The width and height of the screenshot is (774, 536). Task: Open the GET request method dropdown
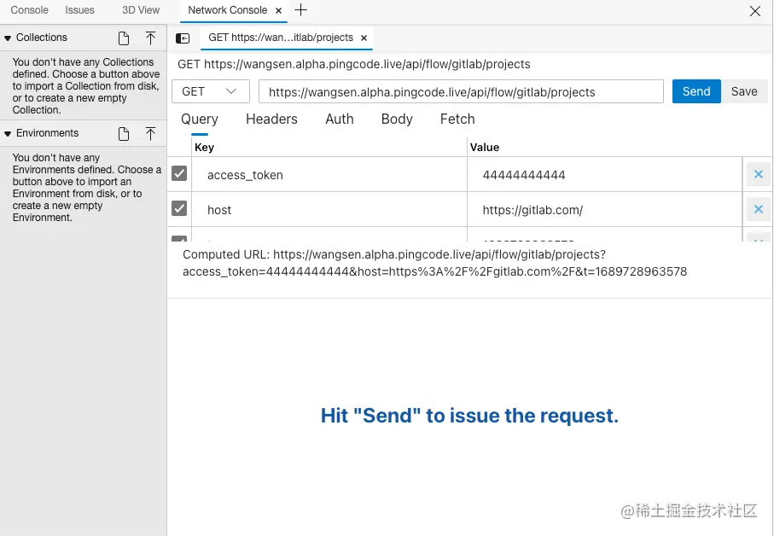pos(210,91)
